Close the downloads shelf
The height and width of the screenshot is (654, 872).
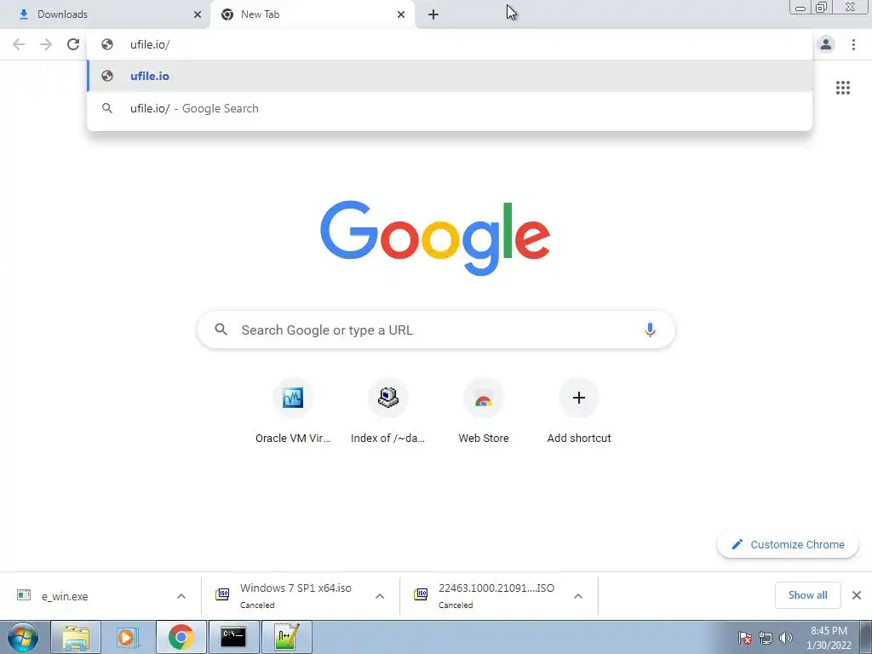(857, 595)
